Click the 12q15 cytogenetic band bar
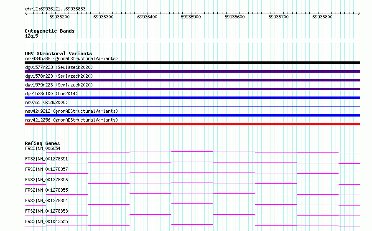The image size is (372, 231). coord(192,41)
